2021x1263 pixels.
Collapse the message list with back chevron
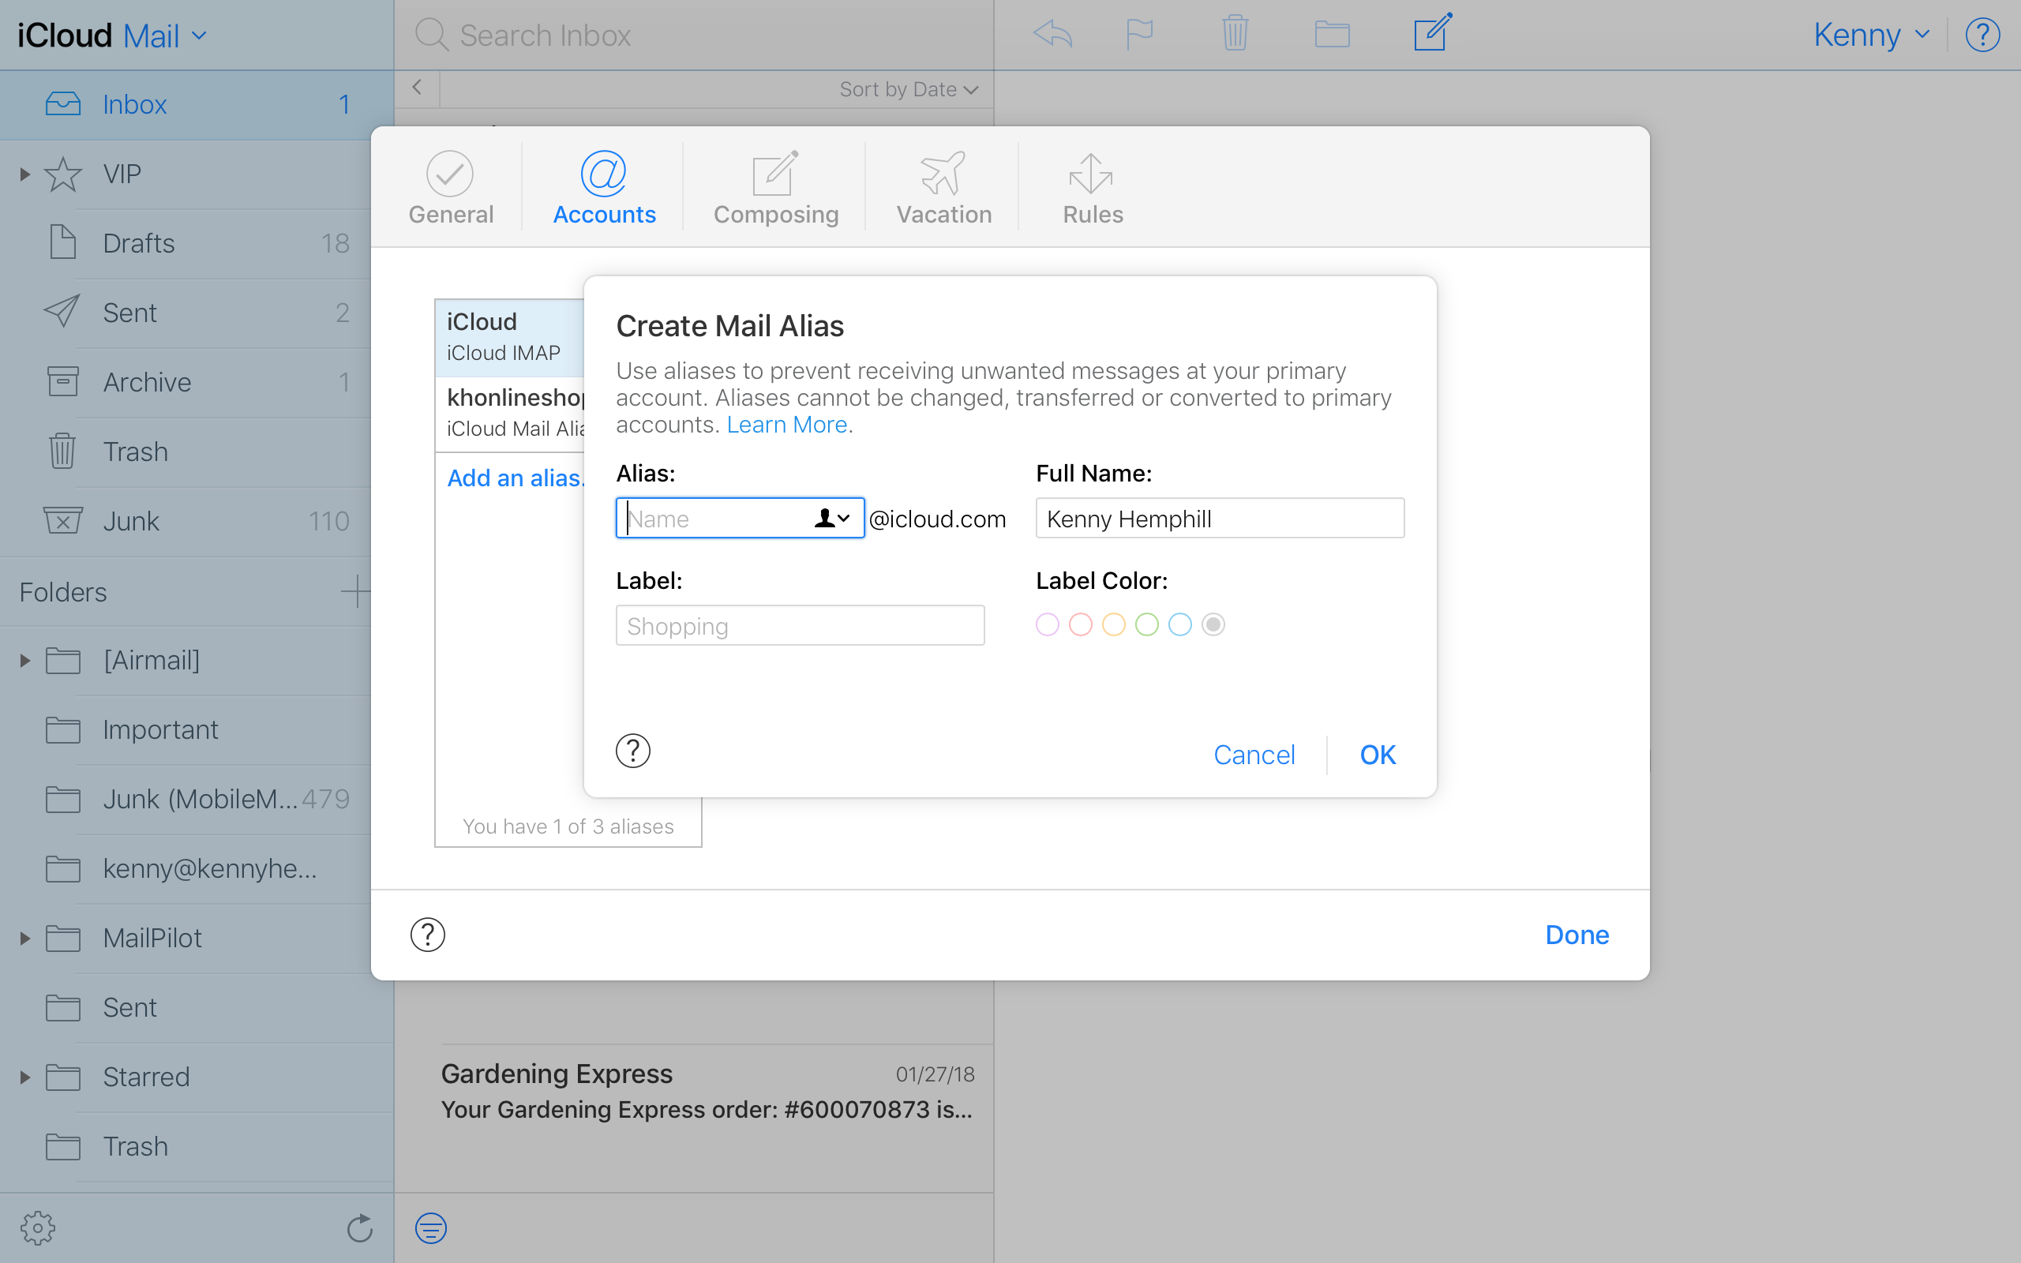click(x=417, y=88)
